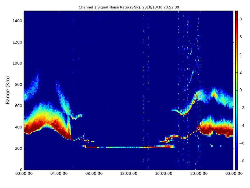Click the colorbar label 8
This screenshot has width=250, height=188.
pos(240,19)
